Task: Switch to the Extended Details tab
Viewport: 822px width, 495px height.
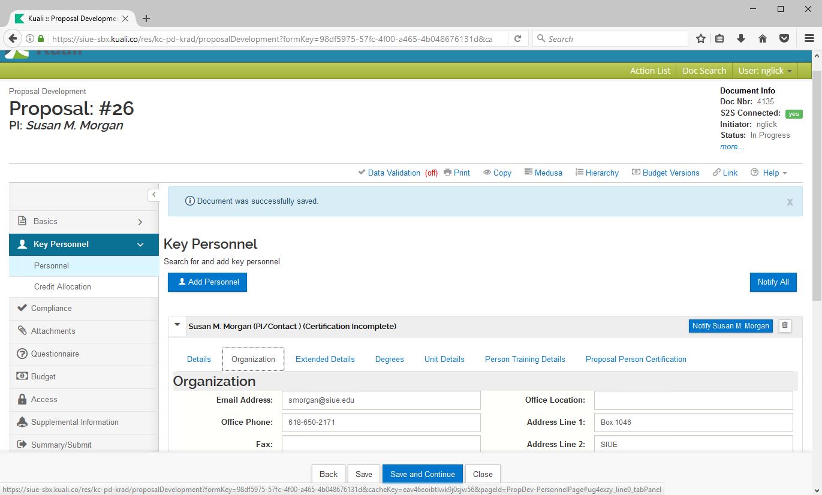Action: point(325,359)
